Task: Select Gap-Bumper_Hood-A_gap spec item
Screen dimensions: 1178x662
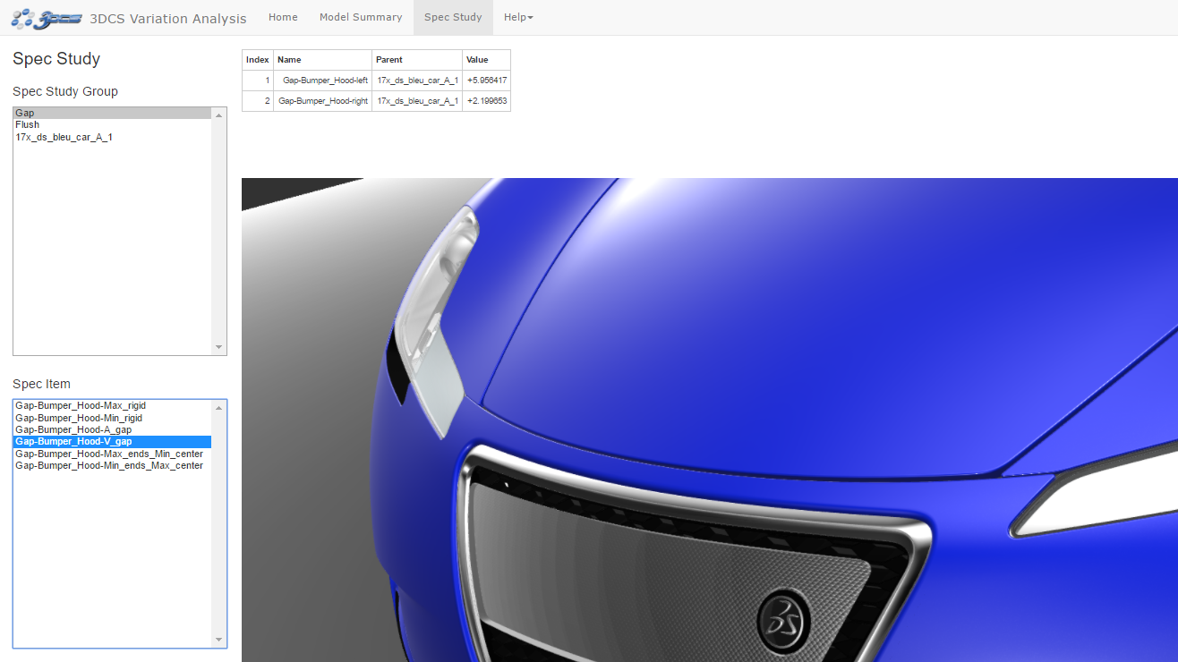Action: 73,429
